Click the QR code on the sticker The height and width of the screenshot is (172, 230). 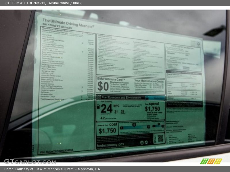pos(160,138)
